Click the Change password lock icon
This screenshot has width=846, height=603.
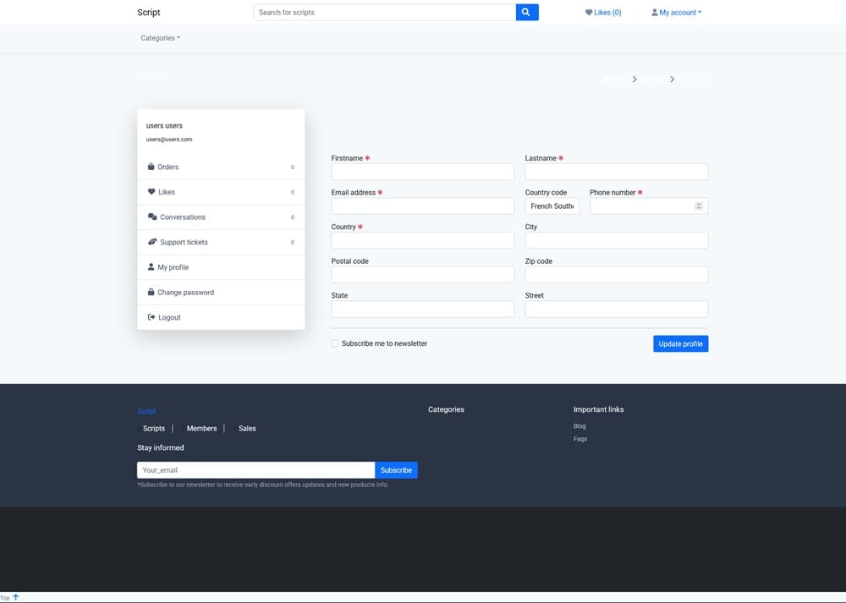point(151,293)
